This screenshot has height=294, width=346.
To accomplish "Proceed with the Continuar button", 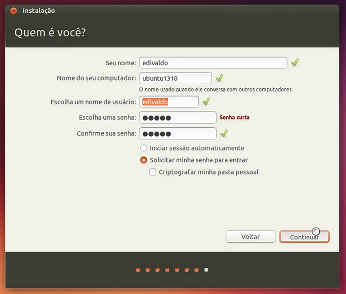I will (305, 237).
